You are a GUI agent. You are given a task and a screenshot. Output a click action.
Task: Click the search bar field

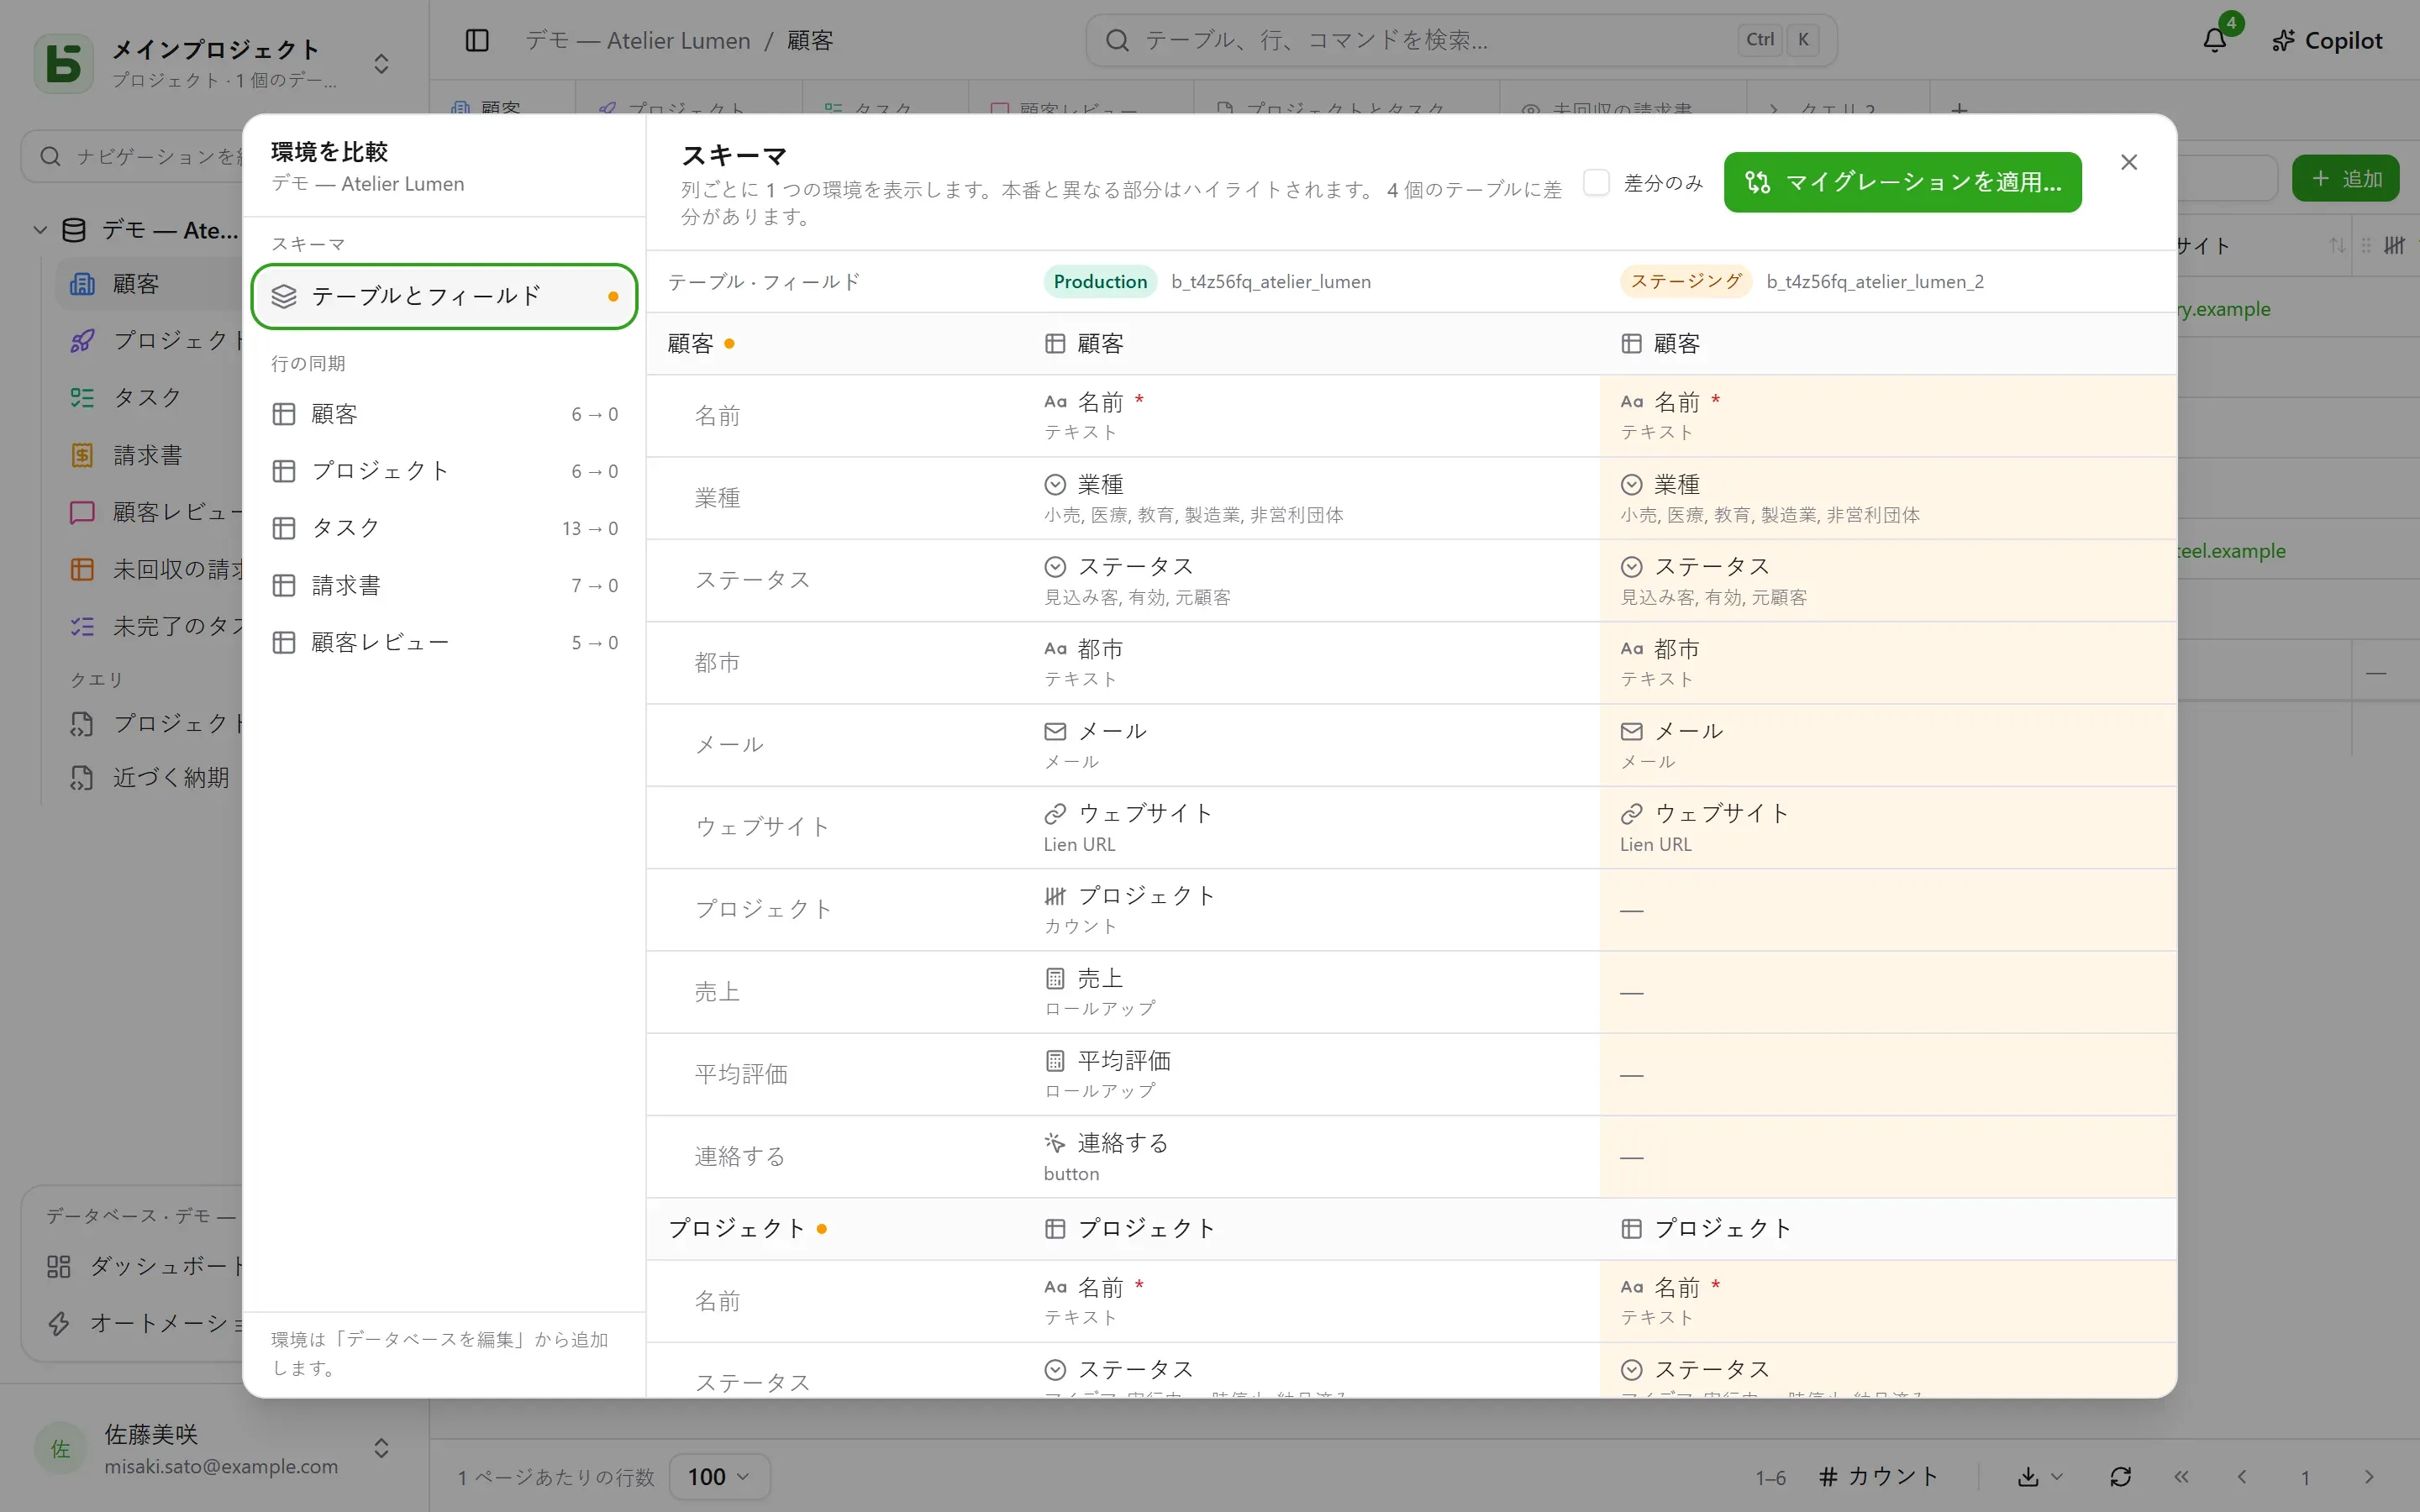[x=1461, y=40]
